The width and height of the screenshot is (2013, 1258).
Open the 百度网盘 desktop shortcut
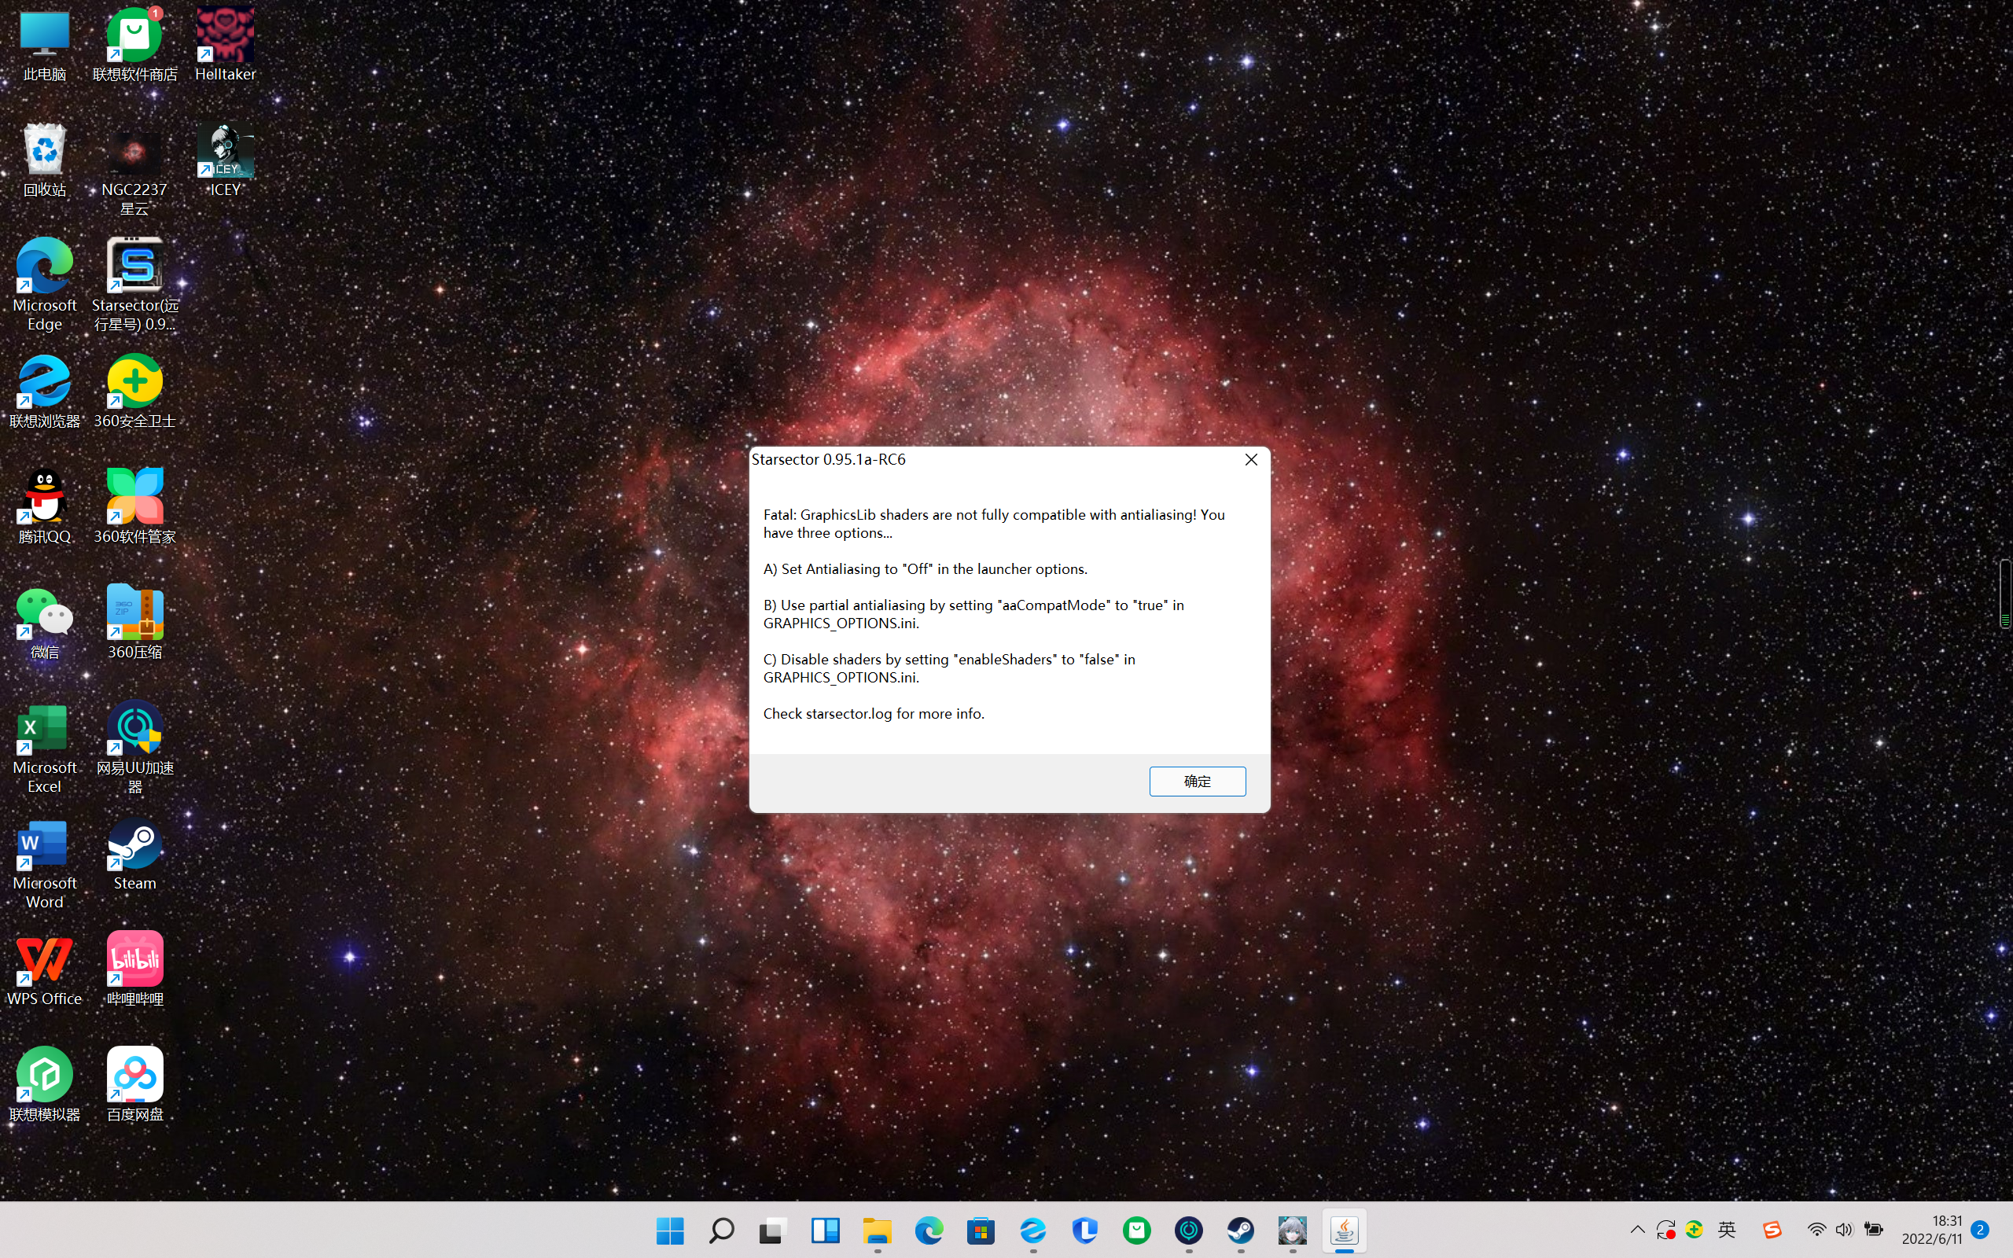click(134, 1076)
